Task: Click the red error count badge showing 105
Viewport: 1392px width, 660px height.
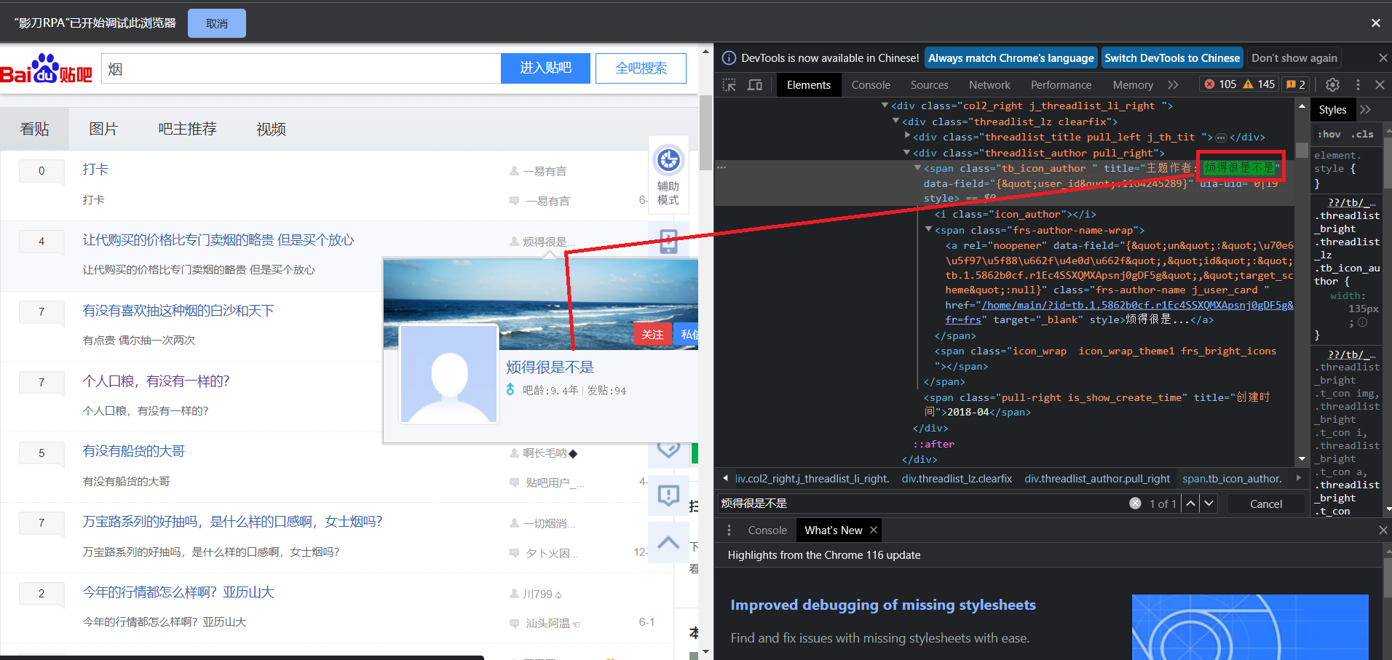Action: 1219,84
